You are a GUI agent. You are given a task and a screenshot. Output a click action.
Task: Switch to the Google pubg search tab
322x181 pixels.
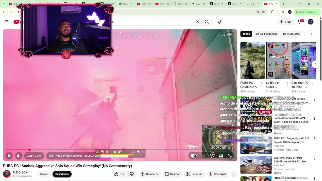point(252,4)
